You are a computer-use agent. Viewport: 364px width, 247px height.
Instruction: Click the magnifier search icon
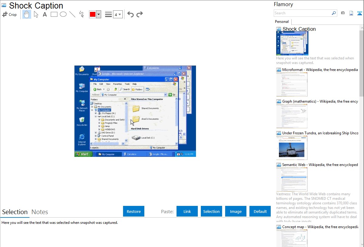[334, 13]
